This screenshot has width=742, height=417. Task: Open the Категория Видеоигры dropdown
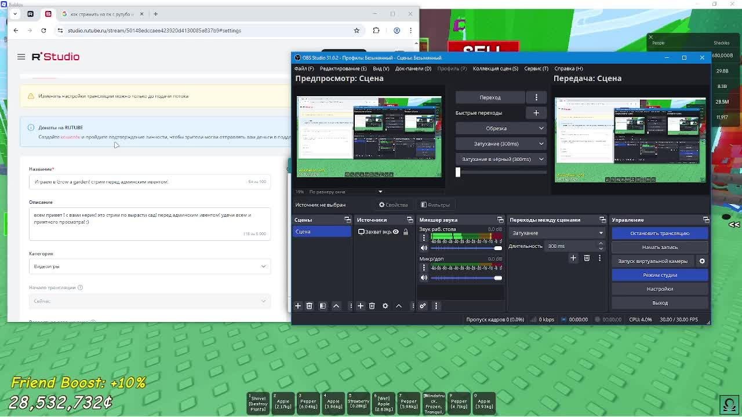click(150, 266)
